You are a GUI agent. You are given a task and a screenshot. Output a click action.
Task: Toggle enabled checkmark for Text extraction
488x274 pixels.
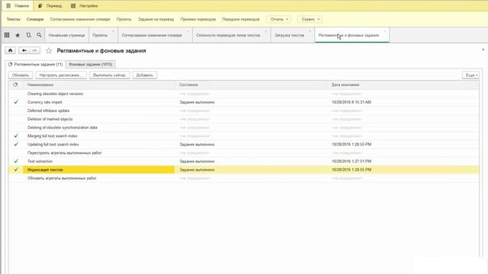[16, 161]
